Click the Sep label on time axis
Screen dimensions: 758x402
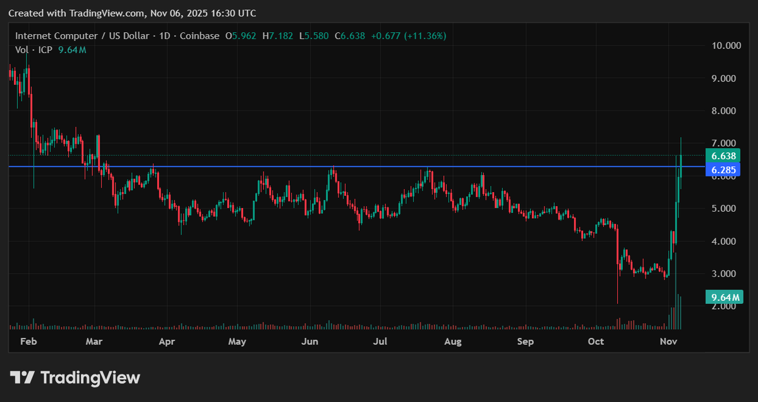coord(526,342)
